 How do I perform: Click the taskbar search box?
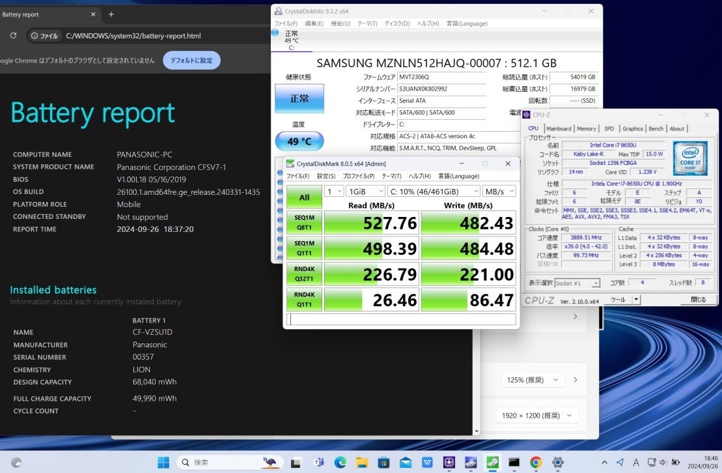(229, 462)
